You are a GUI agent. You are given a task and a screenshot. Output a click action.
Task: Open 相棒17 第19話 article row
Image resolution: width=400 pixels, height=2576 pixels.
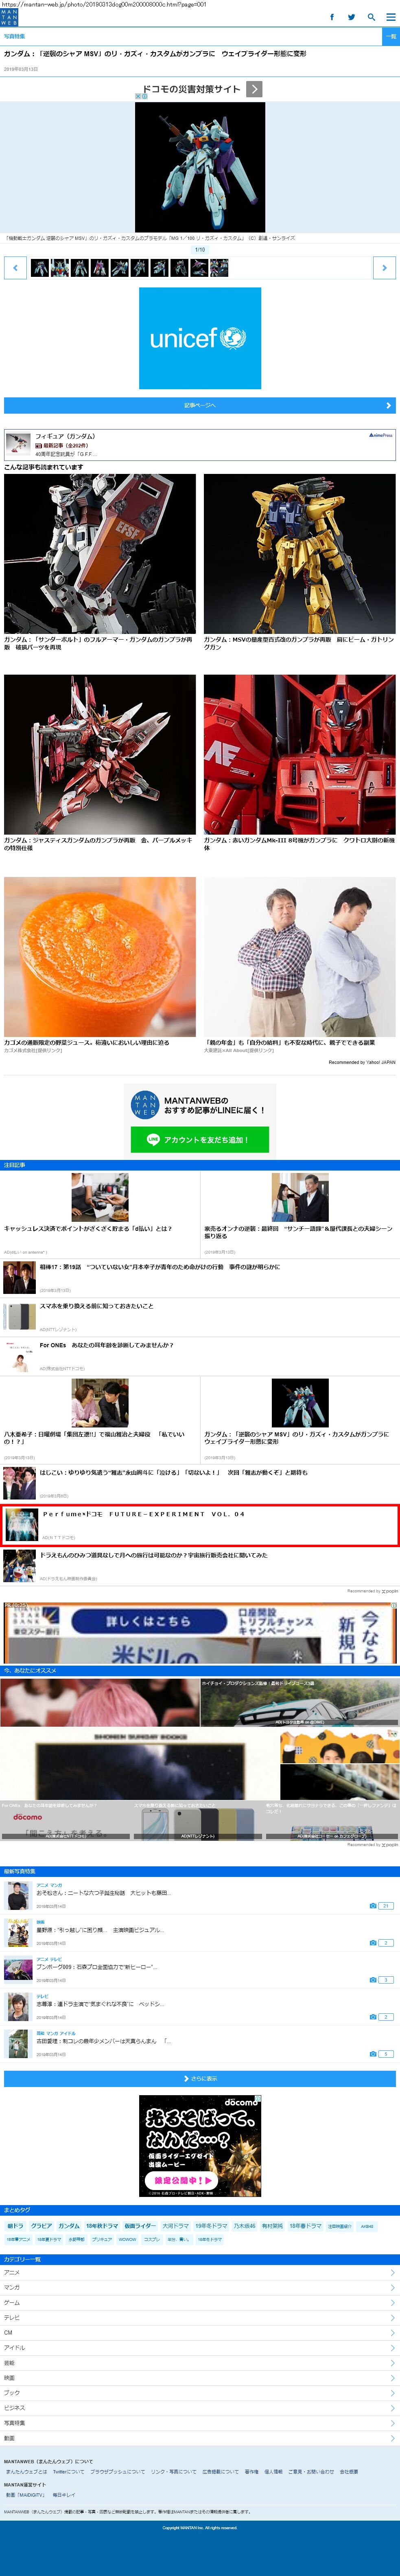tap(200, 1278)
